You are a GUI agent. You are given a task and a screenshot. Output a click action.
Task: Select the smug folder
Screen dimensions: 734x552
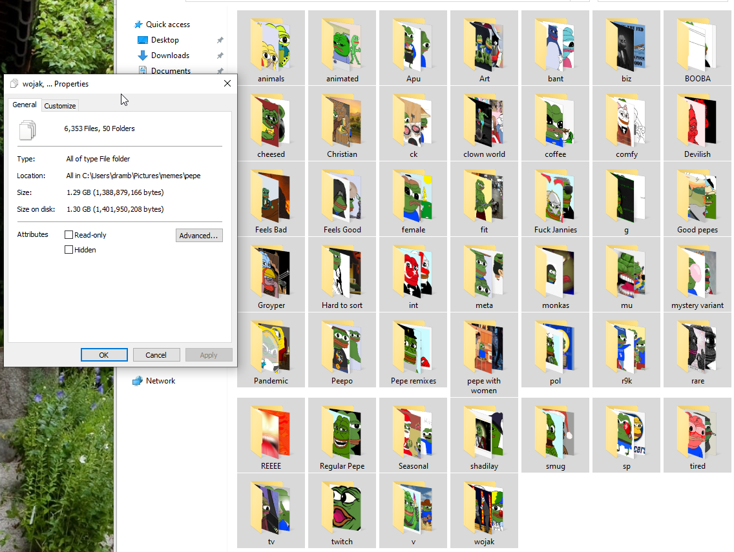[555, 435]
